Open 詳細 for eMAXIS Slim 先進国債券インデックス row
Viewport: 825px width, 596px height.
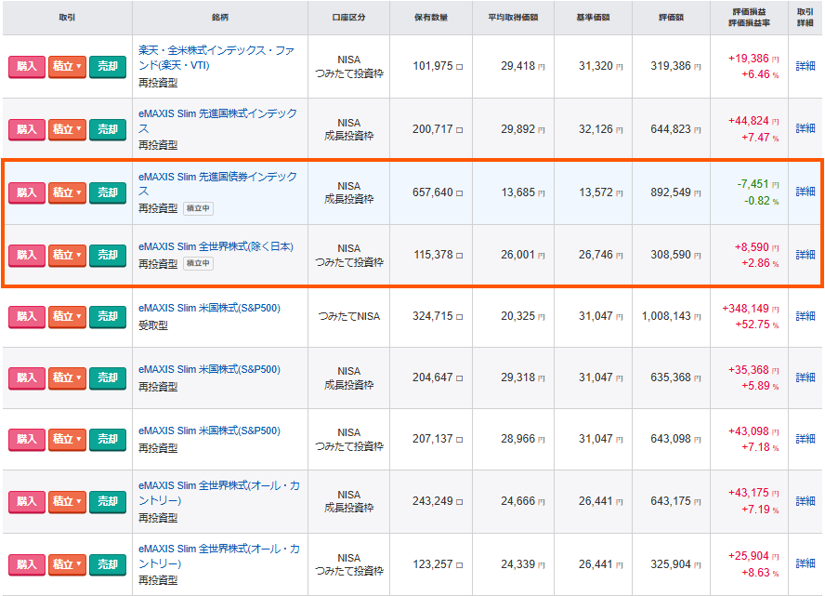(x=805, y=192)
